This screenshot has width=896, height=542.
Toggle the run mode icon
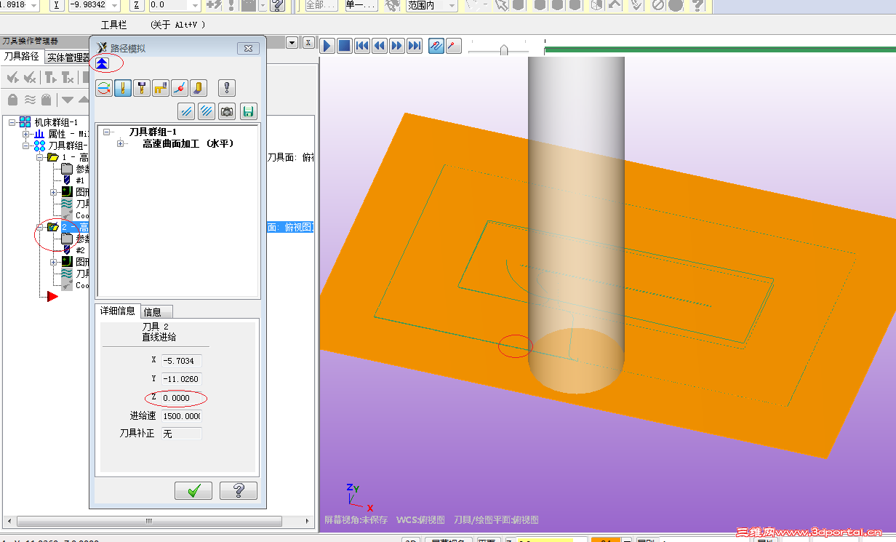pyautogui.click(x=454, y=46)
